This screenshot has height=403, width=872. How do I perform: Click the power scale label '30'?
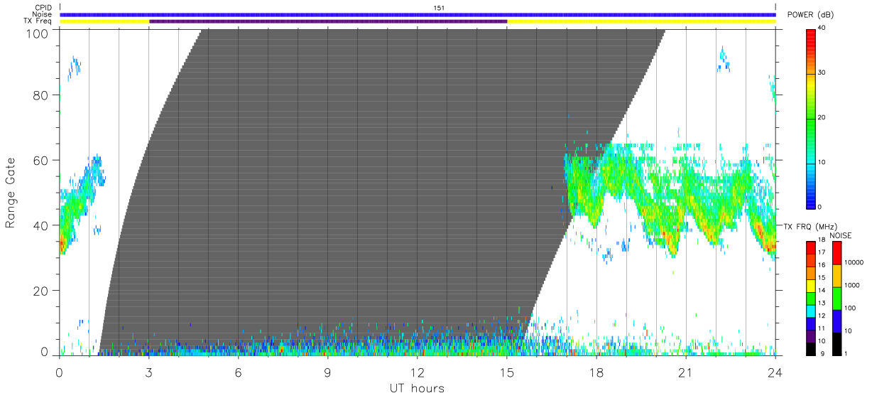click(822, 72)
